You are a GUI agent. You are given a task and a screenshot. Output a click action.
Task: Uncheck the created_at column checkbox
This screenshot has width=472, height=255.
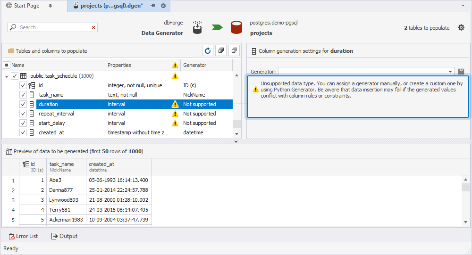click(x=23, y=132)
